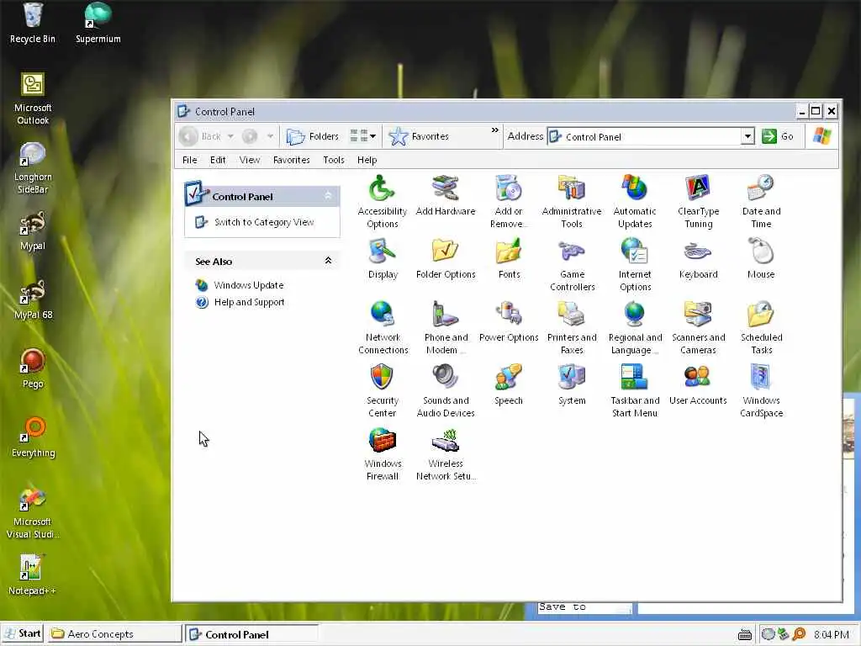Open Administrative Tools

click(x=572, y=202)
